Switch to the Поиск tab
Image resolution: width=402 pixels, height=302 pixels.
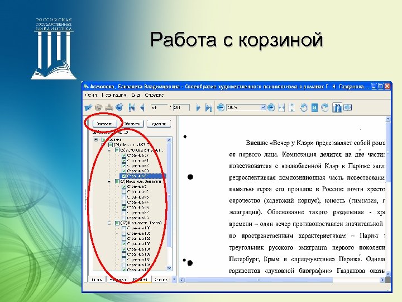point(97,280)
